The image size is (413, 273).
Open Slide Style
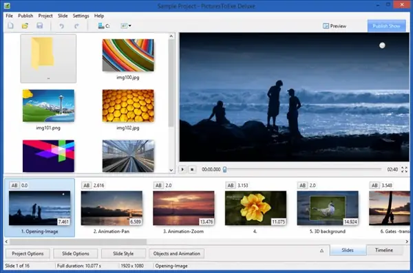(123, 254)
